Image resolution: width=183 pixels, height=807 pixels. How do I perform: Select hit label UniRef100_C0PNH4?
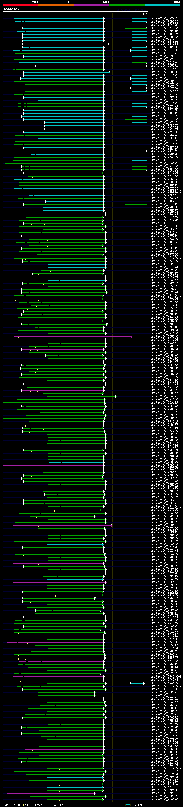tap(164, 778)
